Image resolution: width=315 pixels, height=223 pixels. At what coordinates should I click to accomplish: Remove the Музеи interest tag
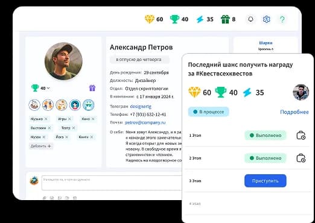coord(44,137)
